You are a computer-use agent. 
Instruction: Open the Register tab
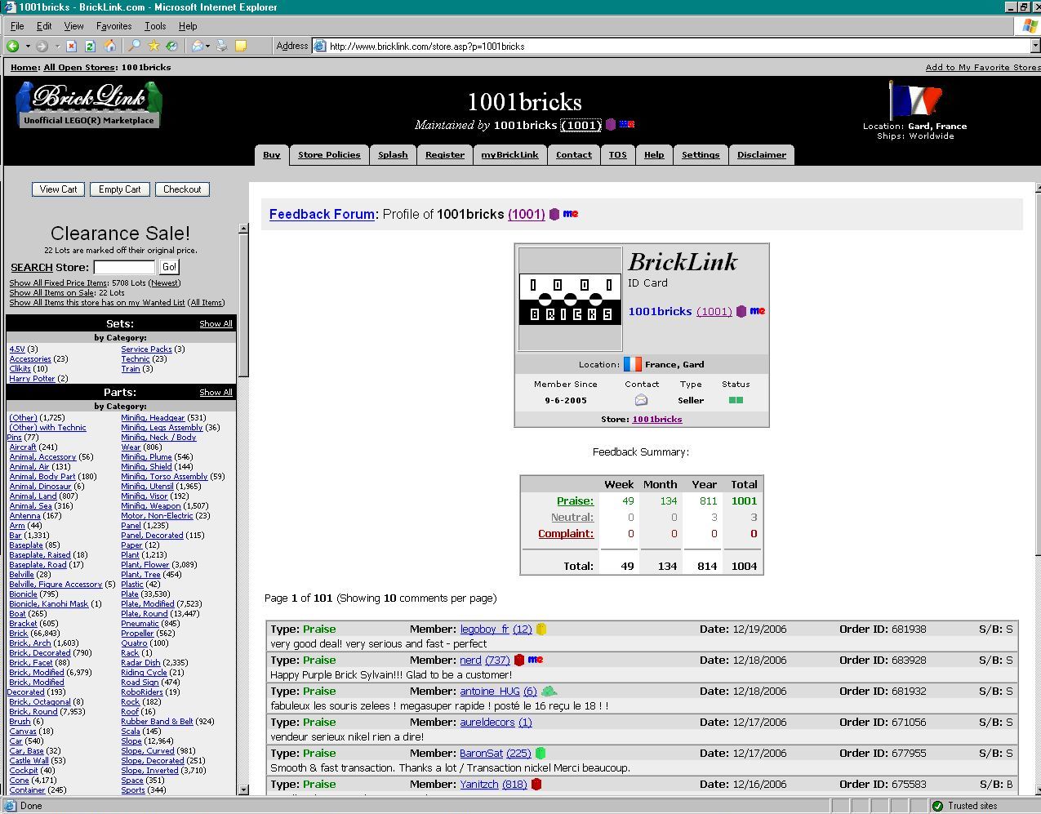(x=445, y=155)
